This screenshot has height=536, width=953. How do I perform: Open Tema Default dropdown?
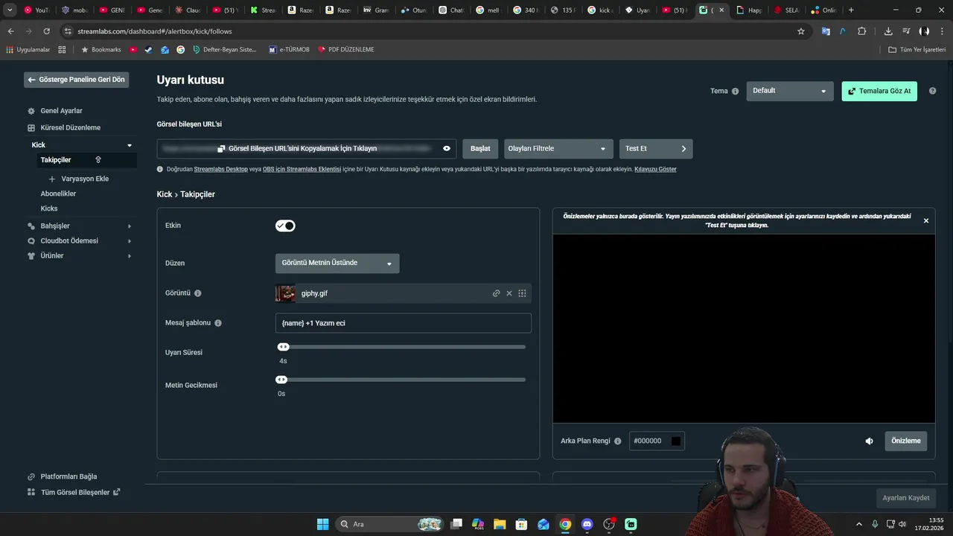point(790,91)
